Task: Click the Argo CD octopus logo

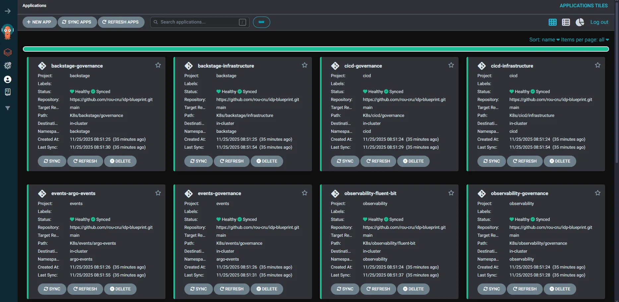Action: click(x=8, y=32)
